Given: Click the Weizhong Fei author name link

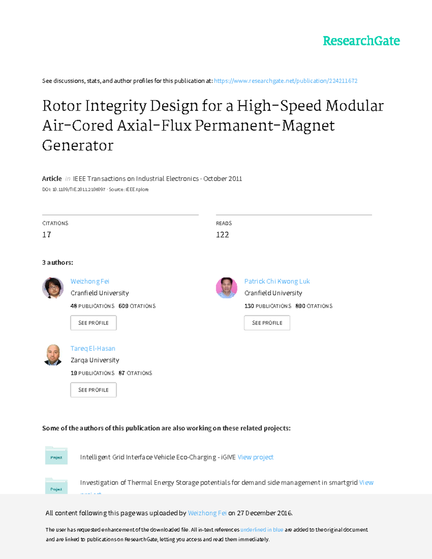Looking at the screenshot, I should pos(89,281).
